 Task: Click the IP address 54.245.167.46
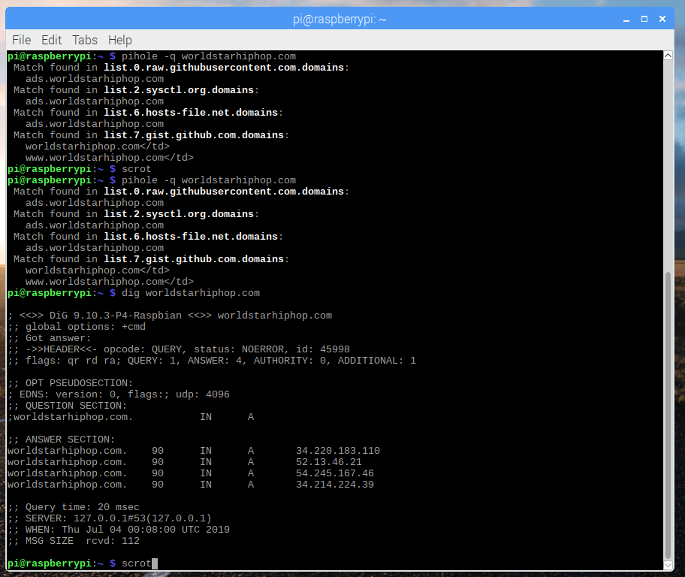click(335, 473)
